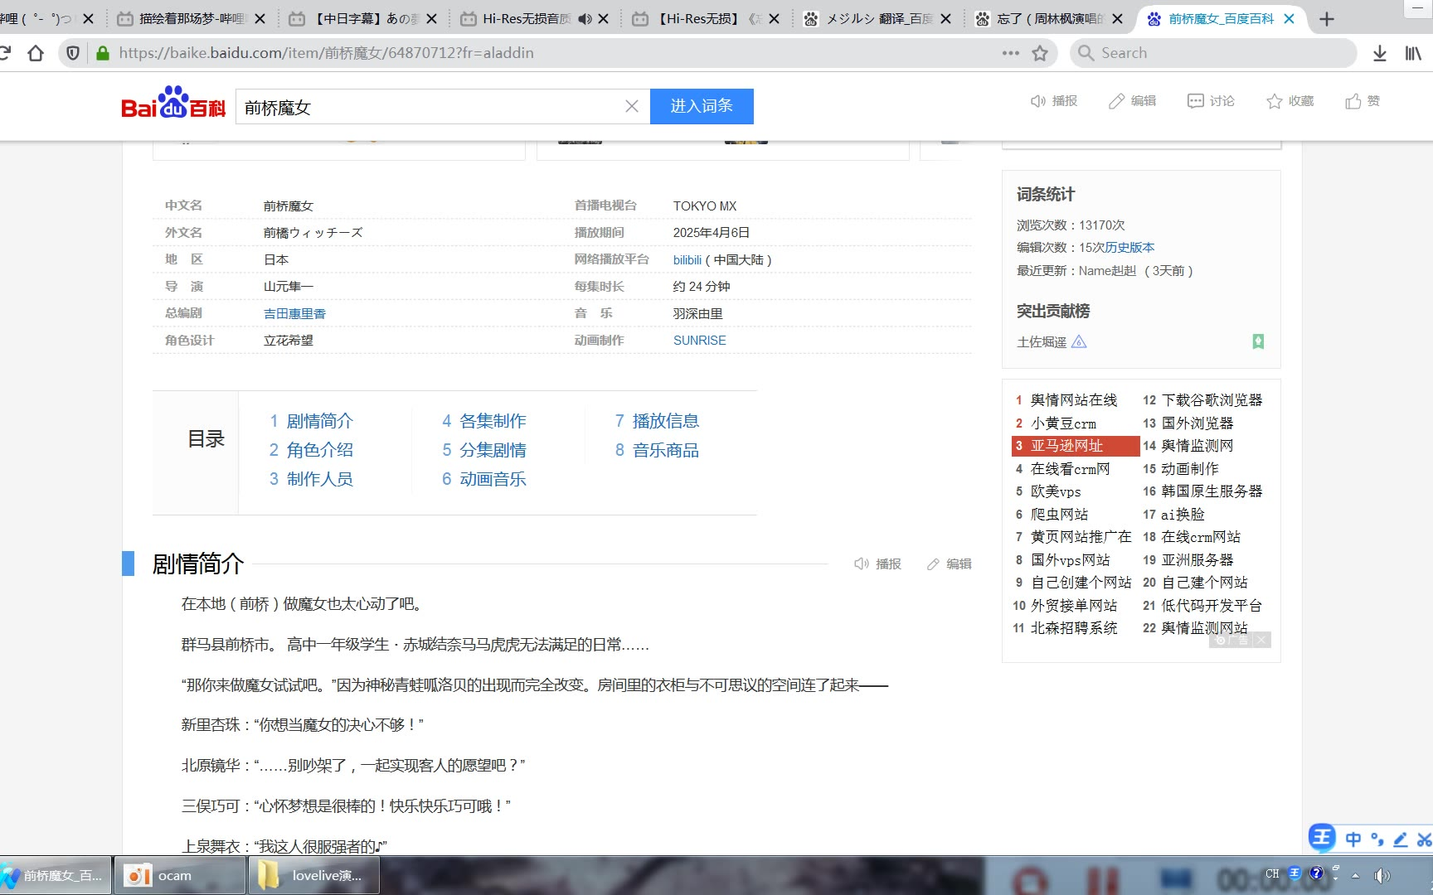
Task: Open the 讨论 discussion button
Action: coord(1211,101)
